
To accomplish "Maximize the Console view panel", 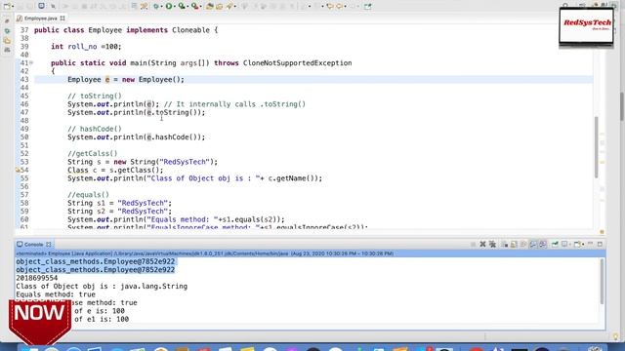I will coord(600,245).
